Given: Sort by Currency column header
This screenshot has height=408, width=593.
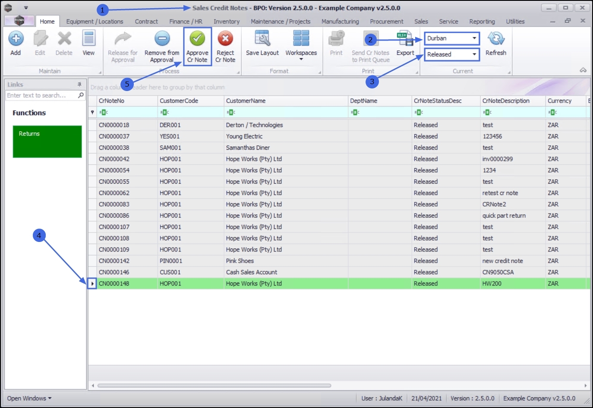Looking at the screenshot, I should pos(566,101).
